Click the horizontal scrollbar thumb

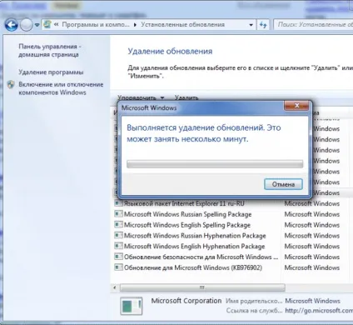click(x=202, y=287)
